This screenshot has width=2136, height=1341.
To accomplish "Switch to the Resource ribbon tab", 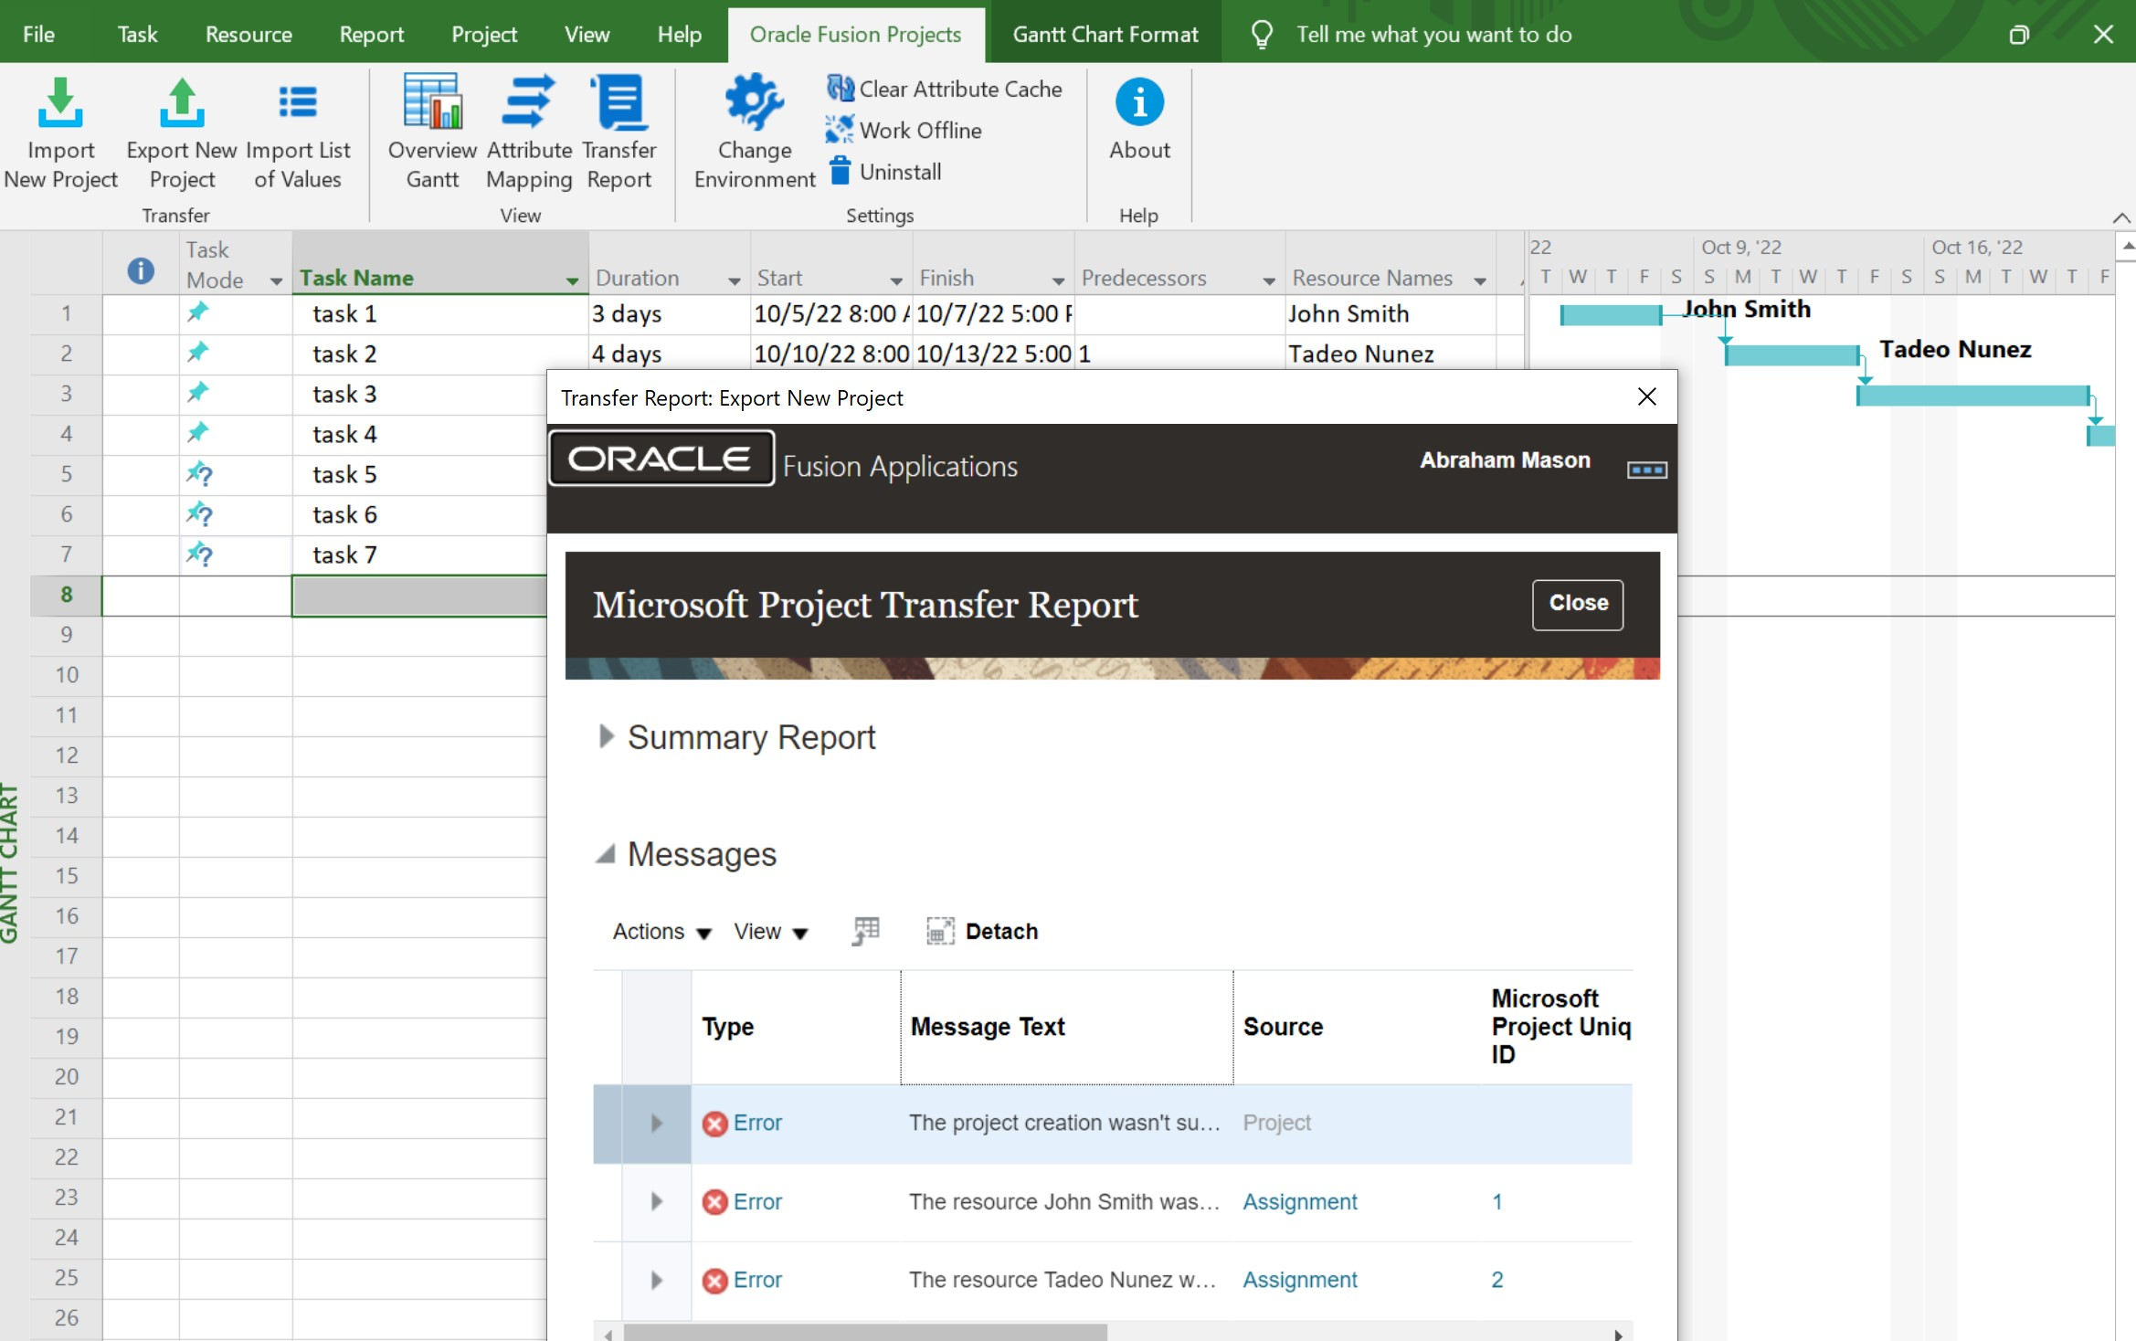I will 248,35.
